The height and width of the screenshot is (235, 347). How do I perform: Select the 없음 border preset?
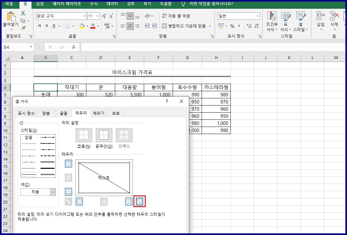83,134
